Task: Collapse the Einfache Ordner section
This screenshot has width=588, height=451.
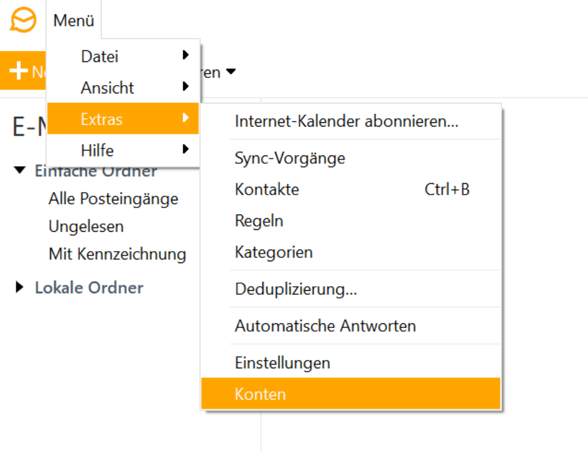Action: (x=20, y=170)
